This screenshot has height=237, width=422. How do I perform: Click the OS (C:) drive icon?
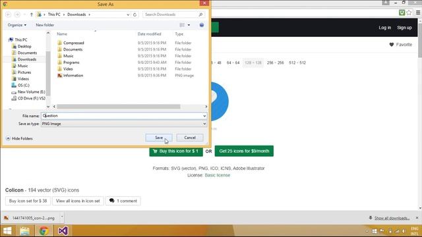(14, 85)
